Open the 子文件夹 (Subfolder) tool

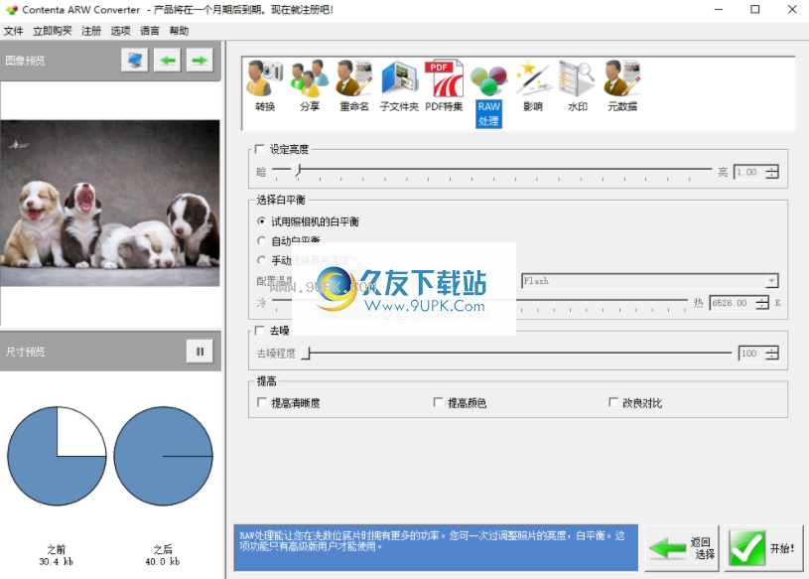[399, 86]
